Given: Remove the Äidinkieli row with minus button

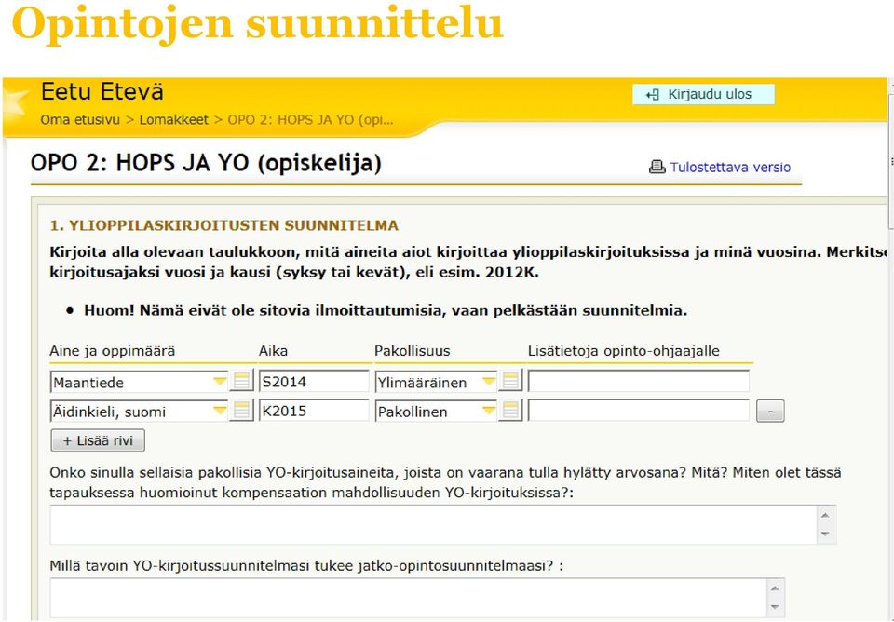Looking at the screenshot, I should [x=770, y=411].
